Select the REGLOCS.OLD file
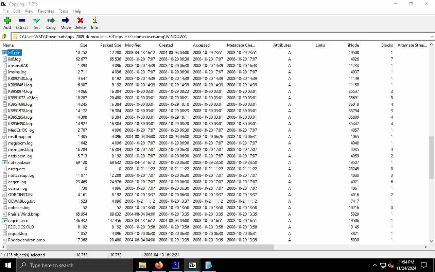 [x=21, y=227]
